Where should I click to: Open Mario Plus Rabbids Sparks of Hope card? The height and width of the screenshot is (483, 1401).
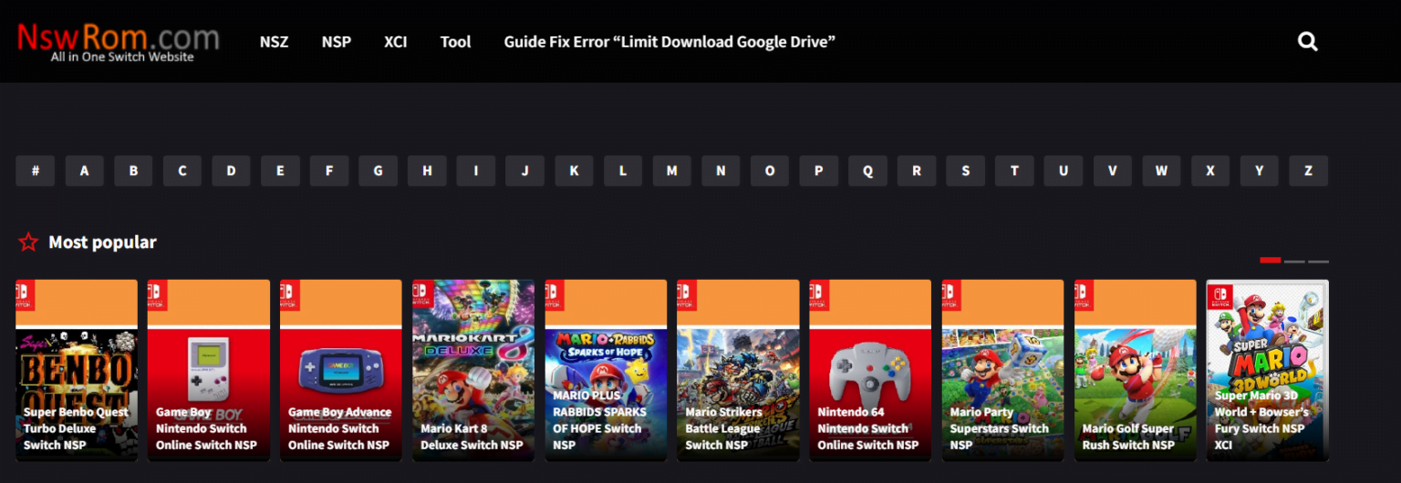pos(606,370)
